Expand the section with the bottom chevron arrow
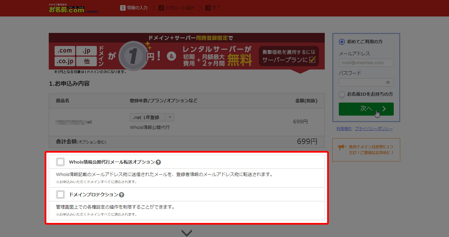The width and height of the screenshot is (449, 237). (186, 233)
